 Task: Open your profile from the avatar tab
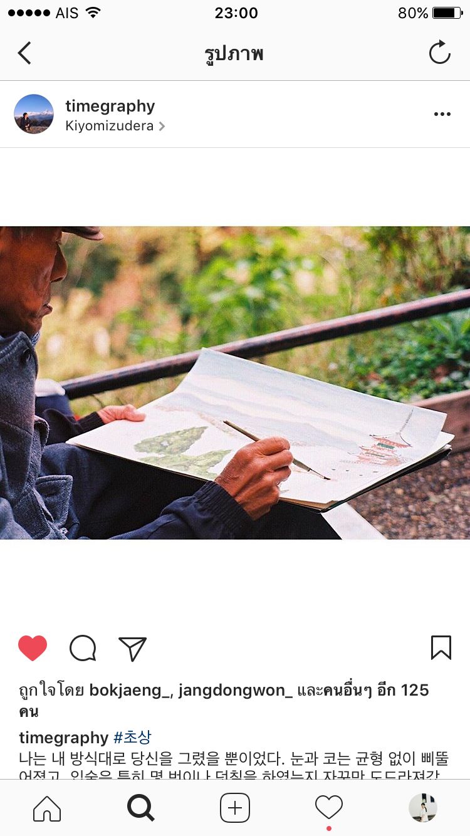click(x=423, y=808)
